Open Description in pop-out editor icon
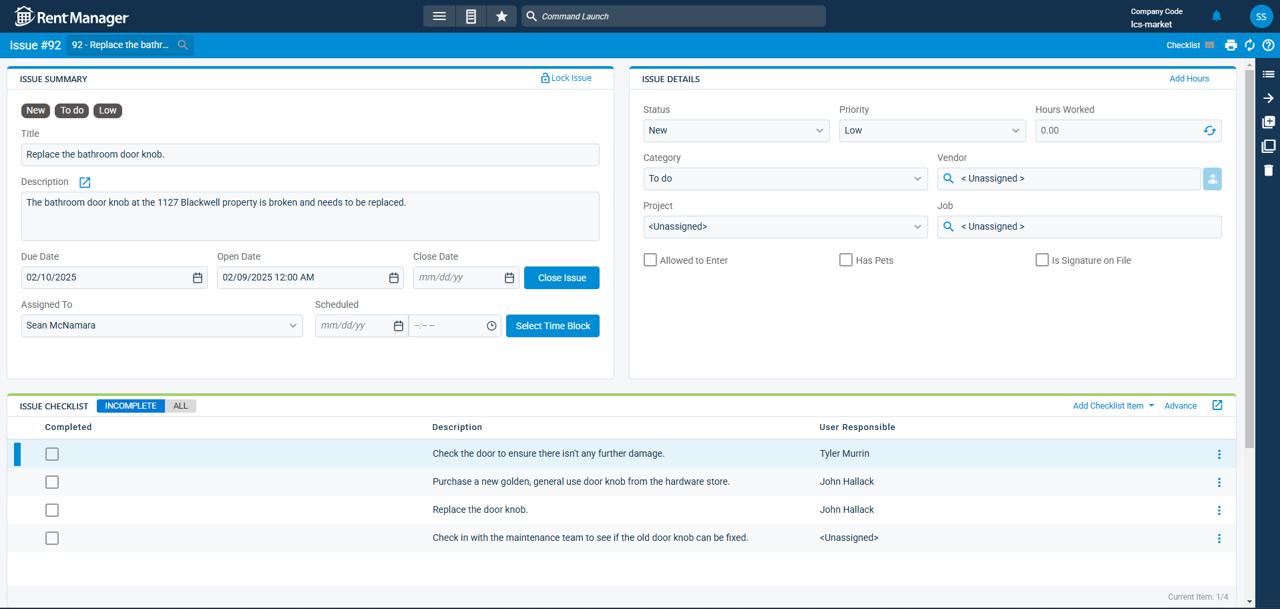1280x609 pixels. tap(85, 182)
